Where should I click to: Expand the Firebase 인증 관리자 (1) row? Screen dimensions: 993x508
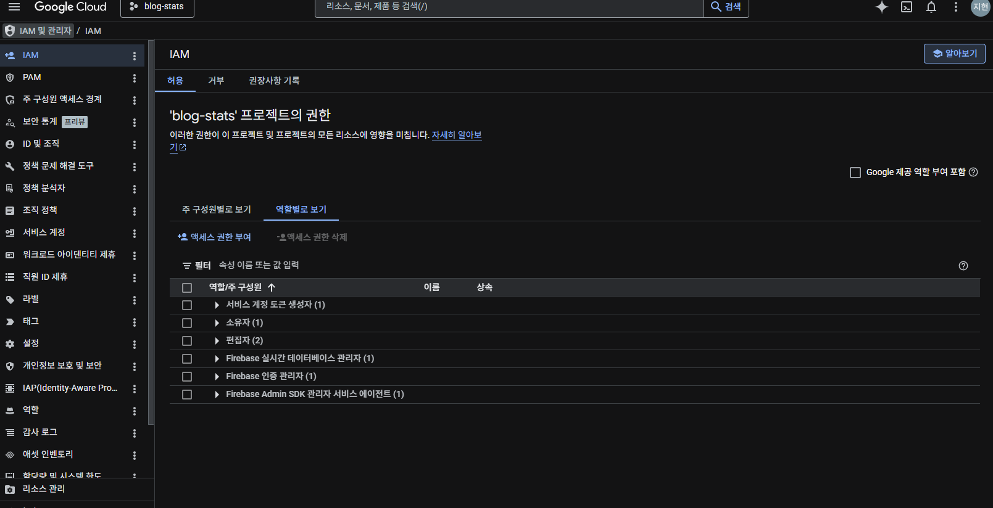tap(217, 377)
